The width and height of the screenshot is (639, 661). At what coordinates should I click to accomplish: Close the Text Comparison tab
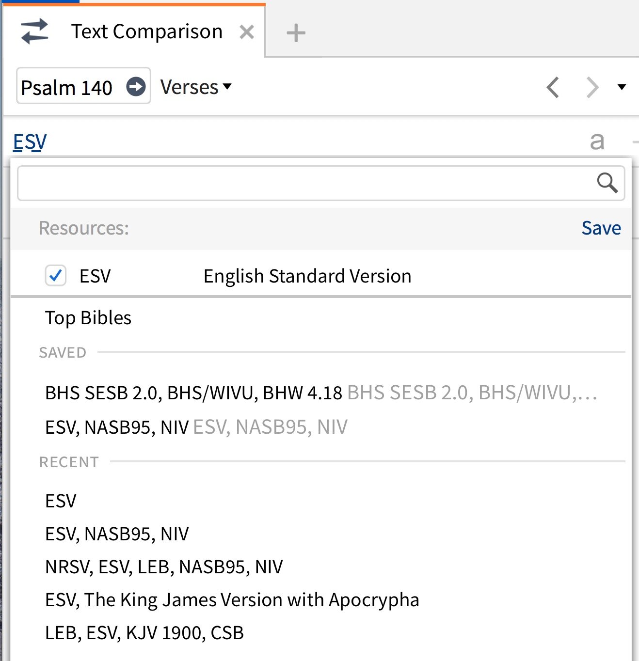tap(247, 32)
